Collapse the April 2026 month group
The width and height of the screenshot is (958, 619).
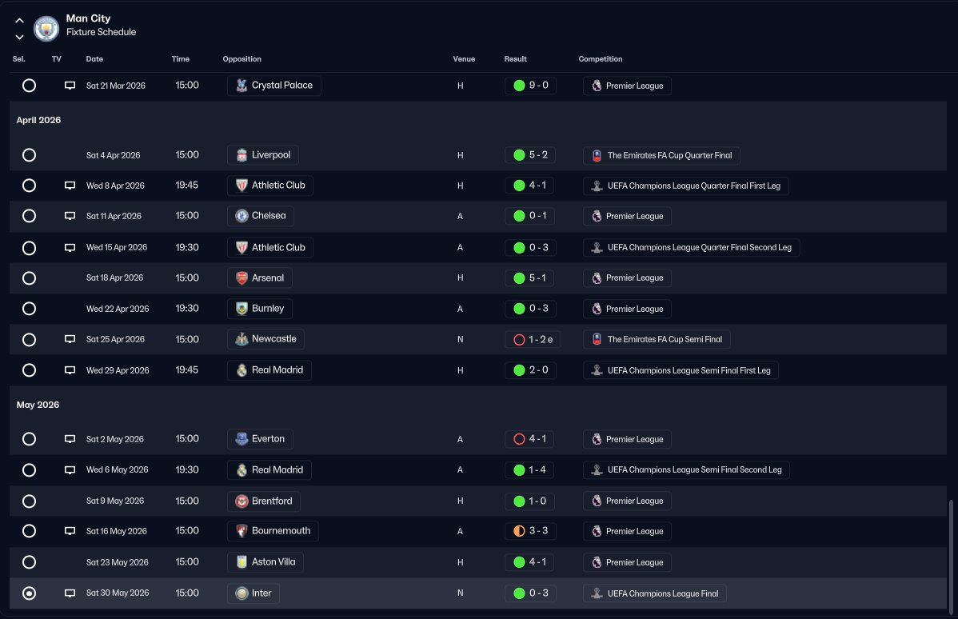[x=38, y=120]
